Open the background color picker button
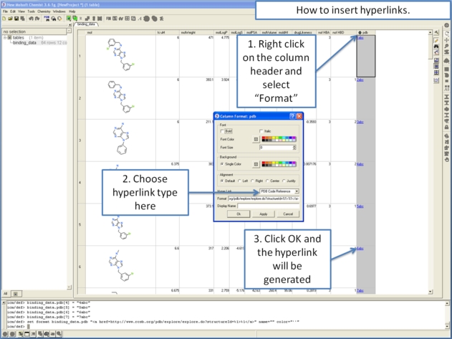 pyautogui.click(x=256, y=164)
